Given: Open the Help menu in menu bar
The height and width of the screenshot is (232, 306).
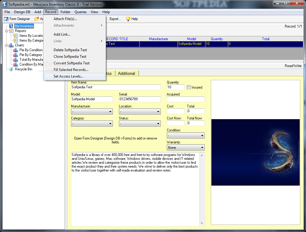Looking at the screenshot, I should pos(106,12).
